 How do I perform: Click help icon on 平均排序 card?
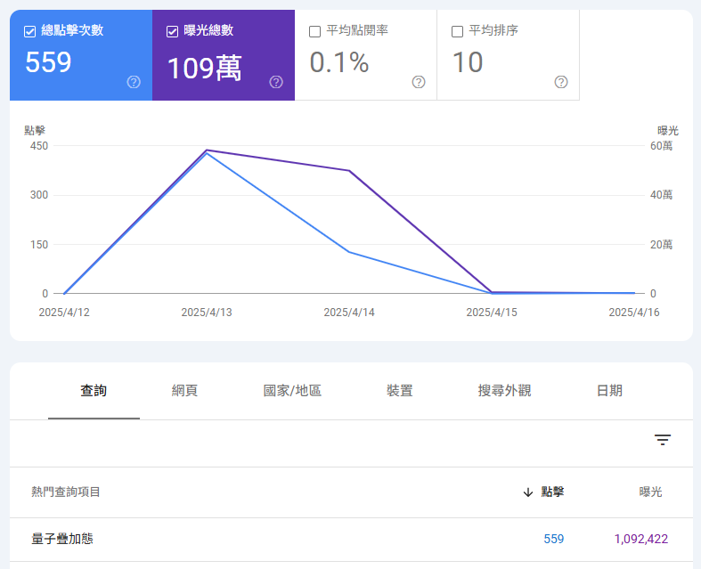click(x=561, y=82)
